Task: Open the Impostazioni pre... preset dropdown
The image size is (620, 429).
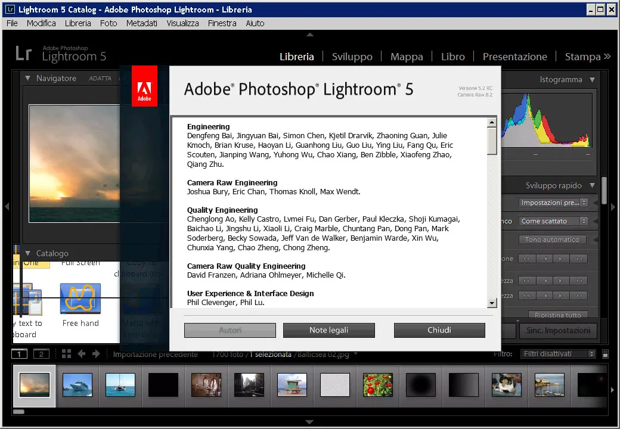Action: coord(553,203)
